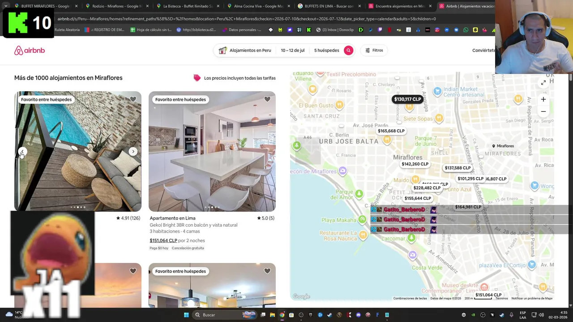Show next photo of pool terrace listing
Screen dimensions: 573x322
(133, 152)
